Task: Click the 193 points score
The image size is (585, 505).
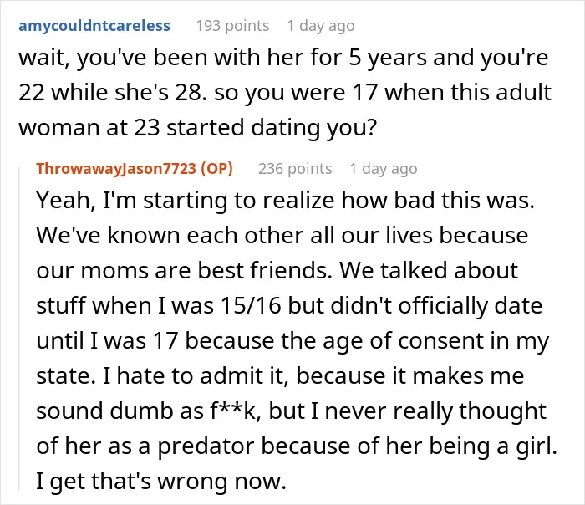Action: click(233, 26)
